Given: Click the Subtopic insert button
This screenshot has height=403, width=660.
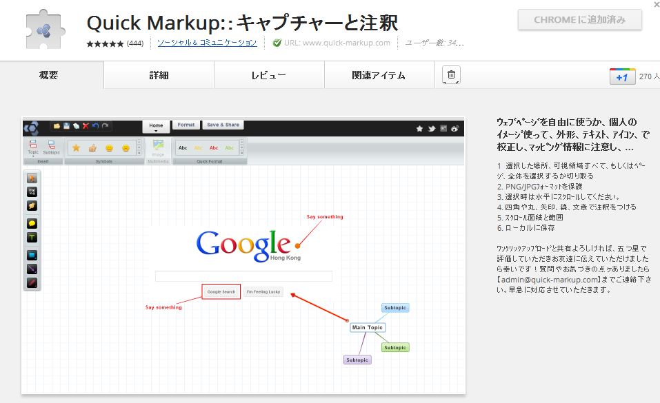Looking at the screenshot, I should click(51, 147).
